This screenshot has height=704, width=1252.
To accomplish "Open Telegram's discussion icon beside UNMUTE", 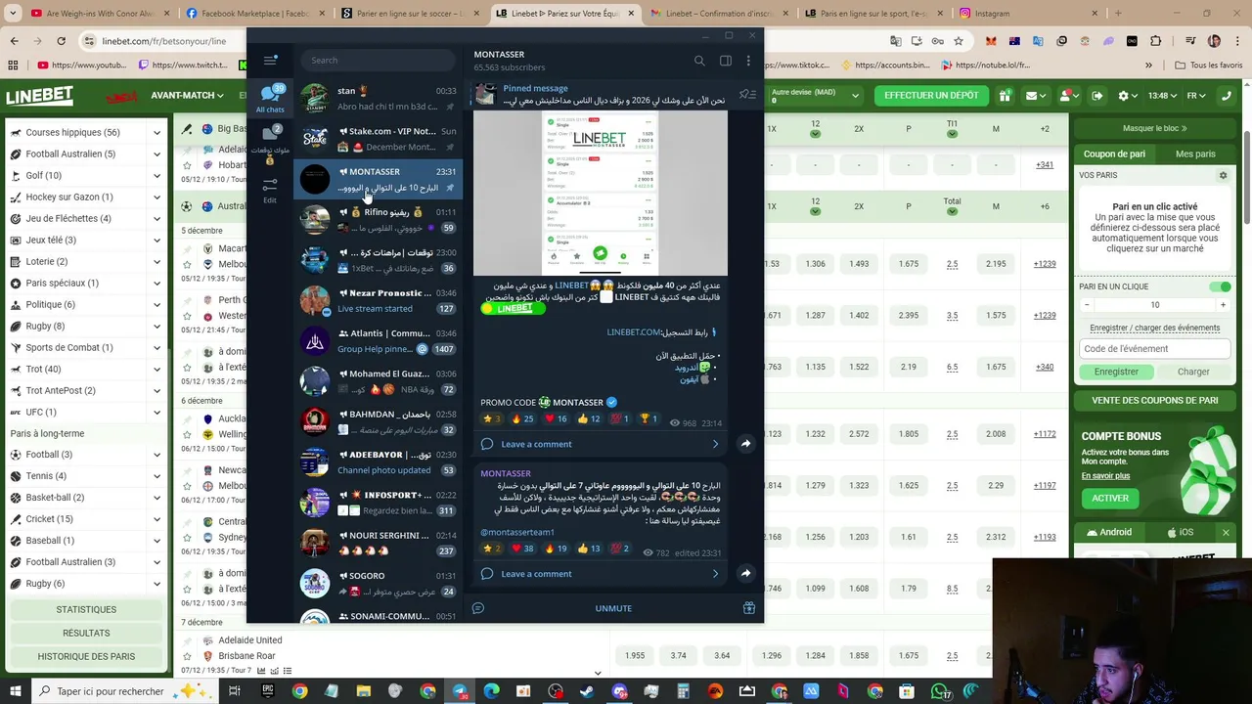I will 478,608.
